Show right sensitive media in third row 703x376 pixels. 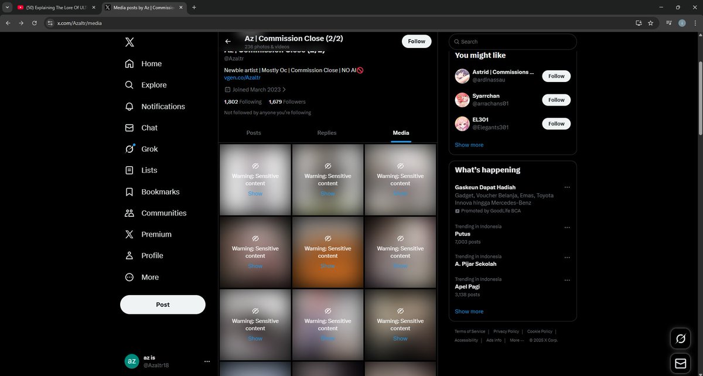400,339
